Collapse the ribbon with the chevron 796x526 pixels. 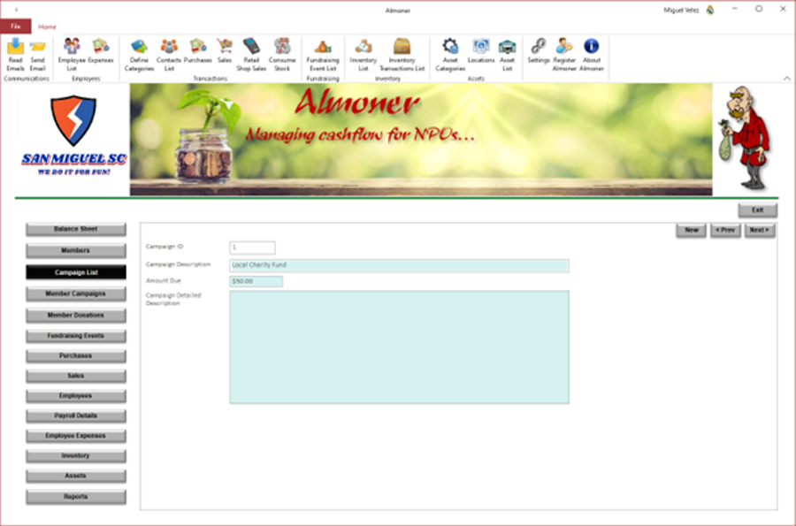786,78
